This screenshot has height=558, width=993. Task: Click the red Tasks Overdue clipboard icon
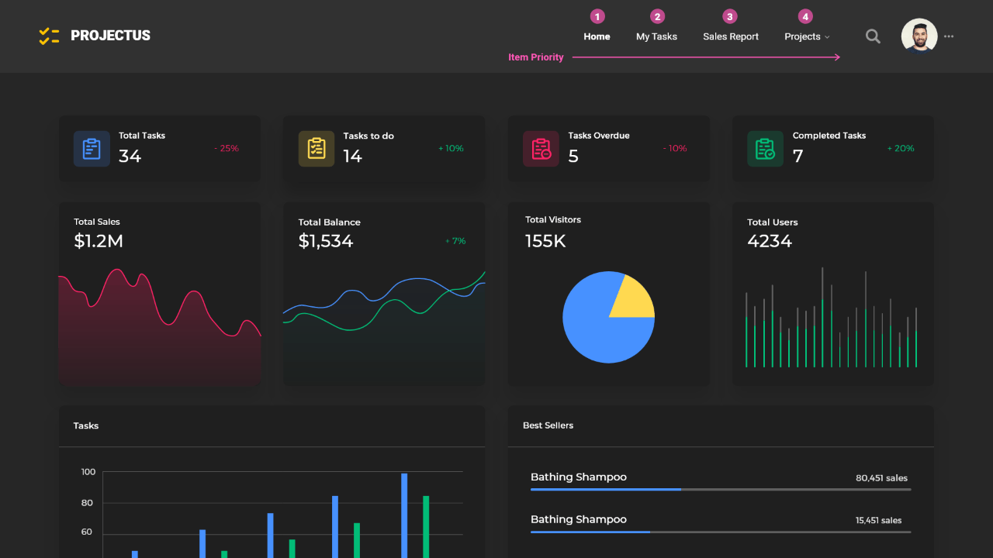click(541, 149)
